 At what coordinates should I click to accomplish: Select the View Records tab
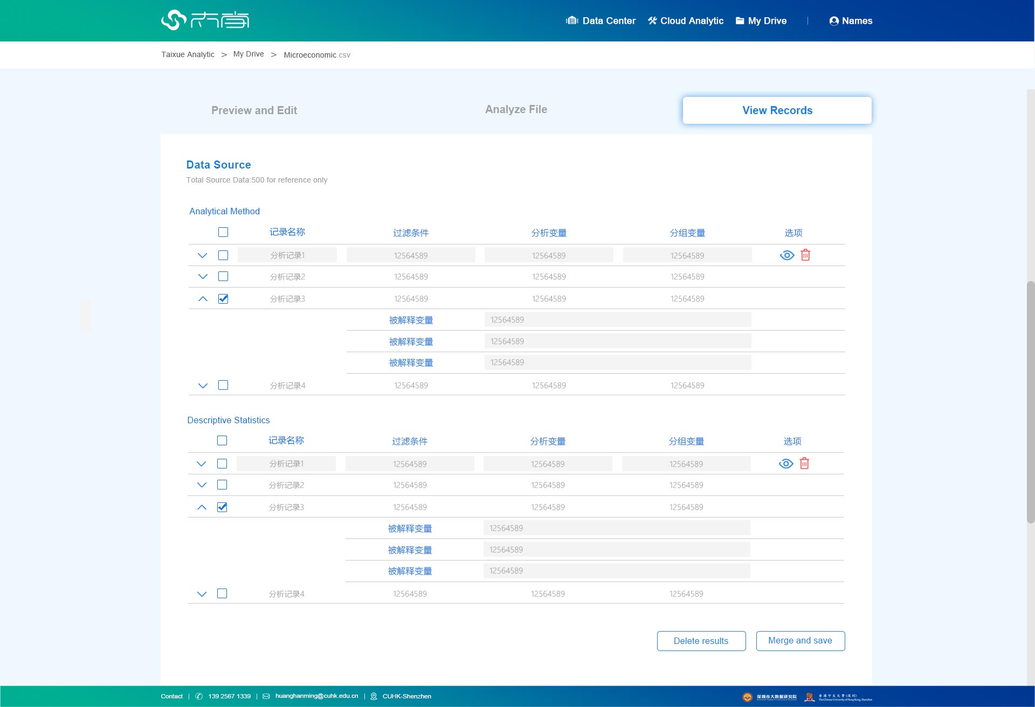777,110
